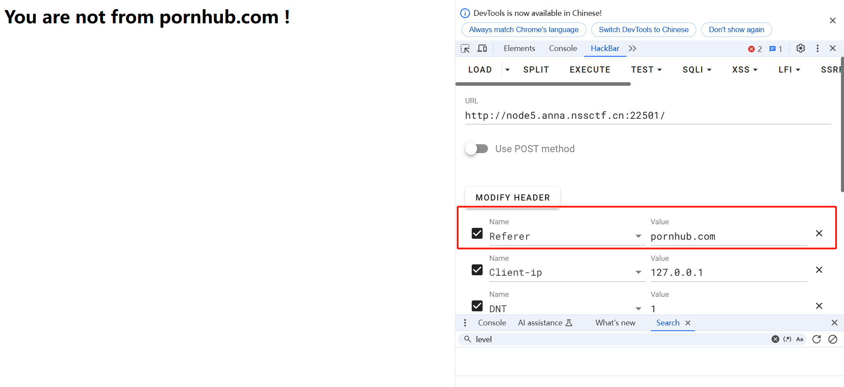This screenshot has height=387, width=844.
Task: Click the EXECUTE button
Action: click(590, 69)
